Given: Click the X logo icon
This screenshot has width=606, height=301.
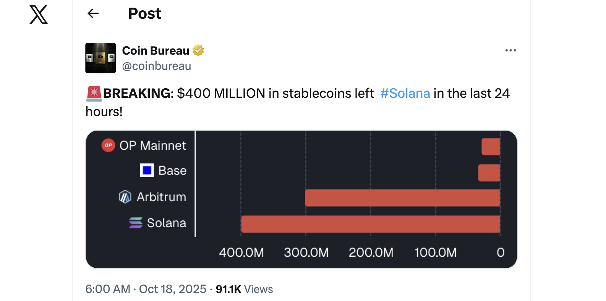Looking at the screenshot, I should tap(39, 15).
